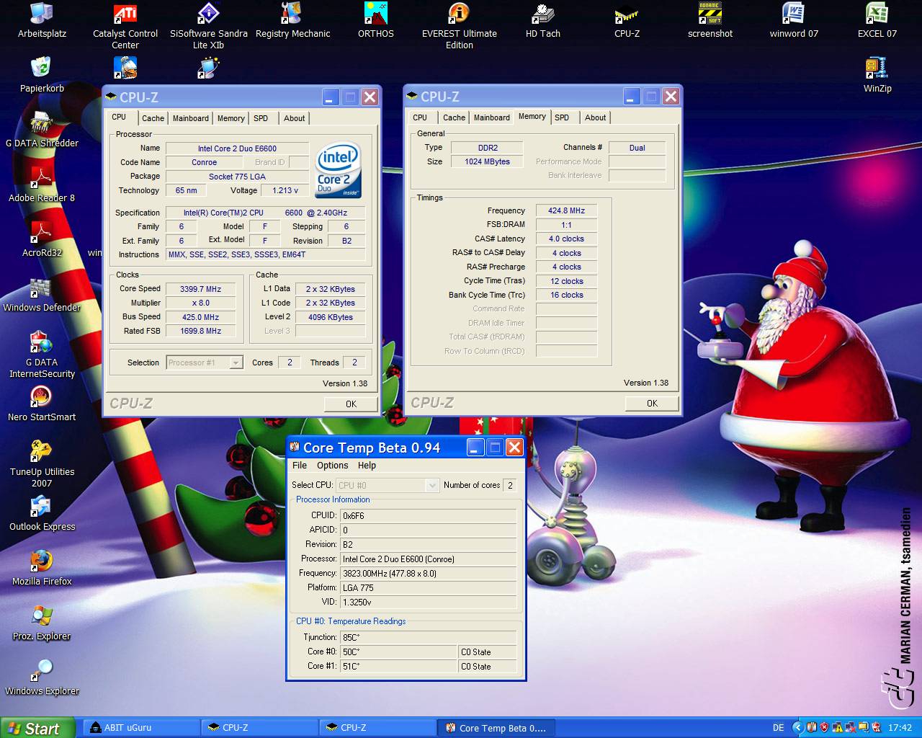Screen dimensions: 922x738
Task: Select the G DATA Shredder icon
Action: pos(42,130)
